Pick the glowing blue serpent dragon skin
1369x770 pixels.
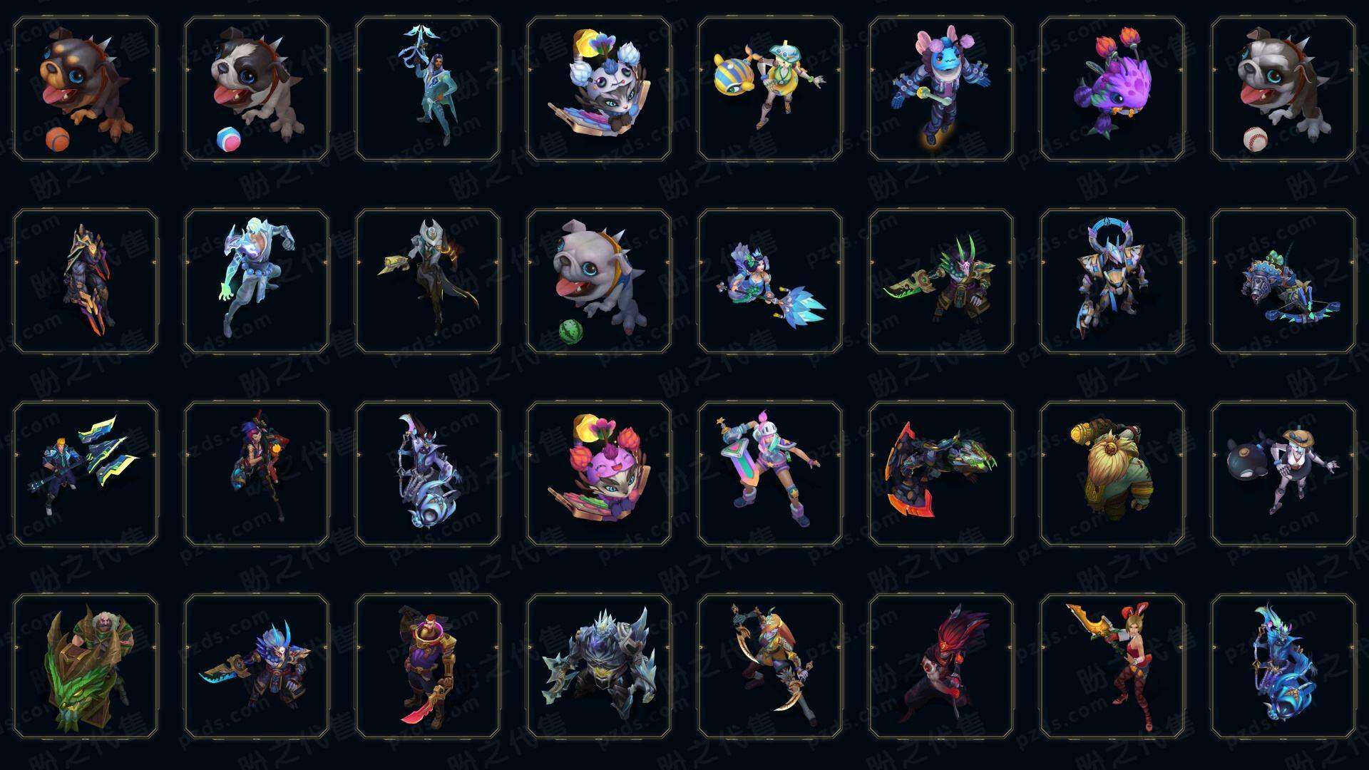pos(1283,666)
